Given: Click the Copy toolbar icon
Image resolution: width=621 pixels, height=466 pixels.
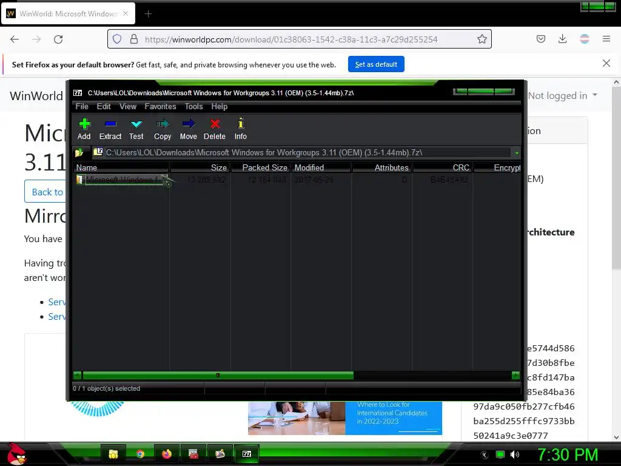Looking at the screenshot, I should (x=163, y=129).
